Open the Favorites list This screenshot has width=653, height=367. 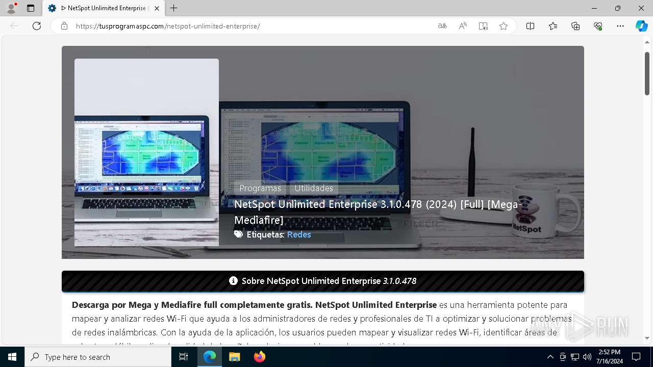click(x=553, y=26)
